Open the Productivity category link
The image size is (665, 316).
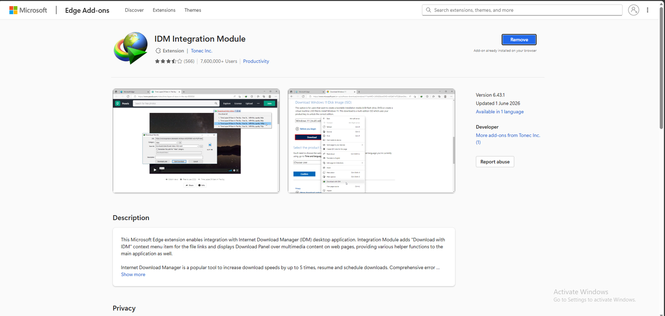(x=256, y=61)
